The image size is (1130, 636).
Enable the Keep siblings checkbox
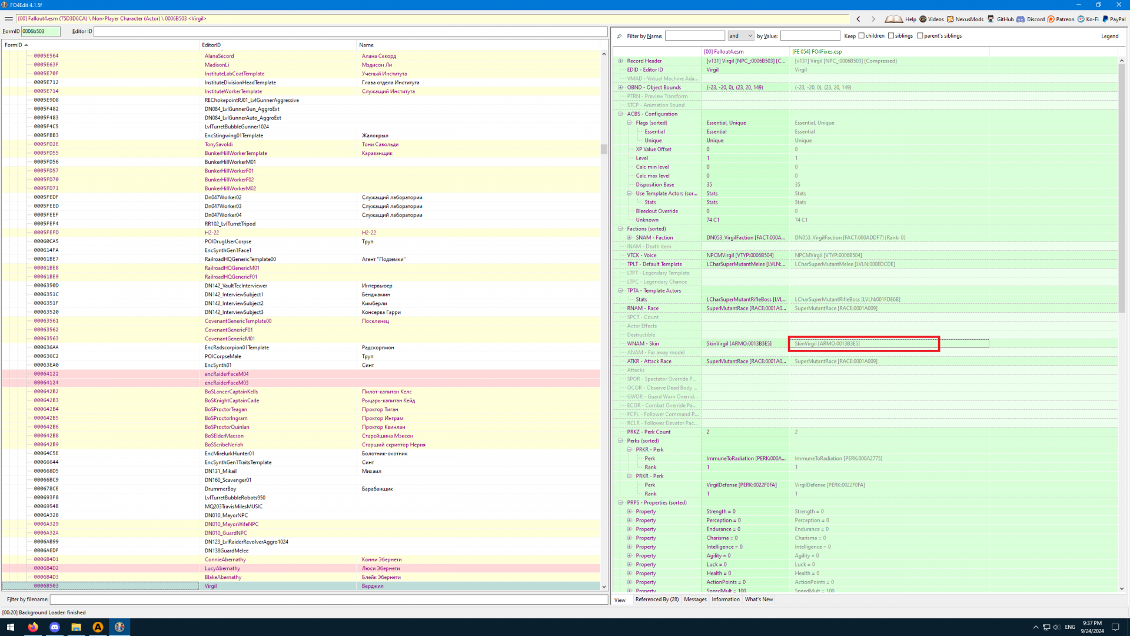pyautogui.click(x=891, y=36)
